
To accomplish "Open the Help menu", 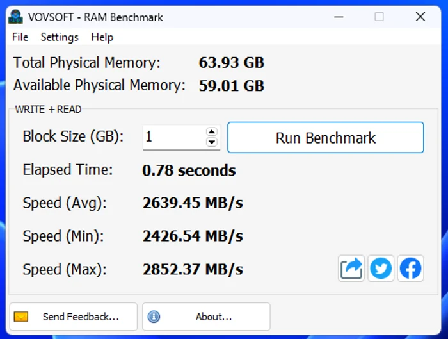I will (x=102, y=37).
